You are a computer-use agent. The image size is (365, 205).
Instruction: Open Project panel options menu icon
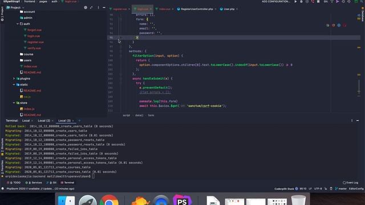pos(98,7)
